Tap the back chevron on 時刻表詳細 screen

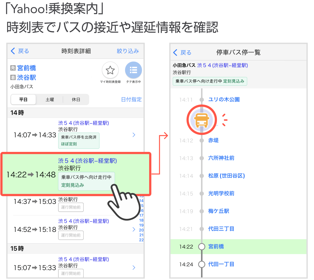(13, 51)
